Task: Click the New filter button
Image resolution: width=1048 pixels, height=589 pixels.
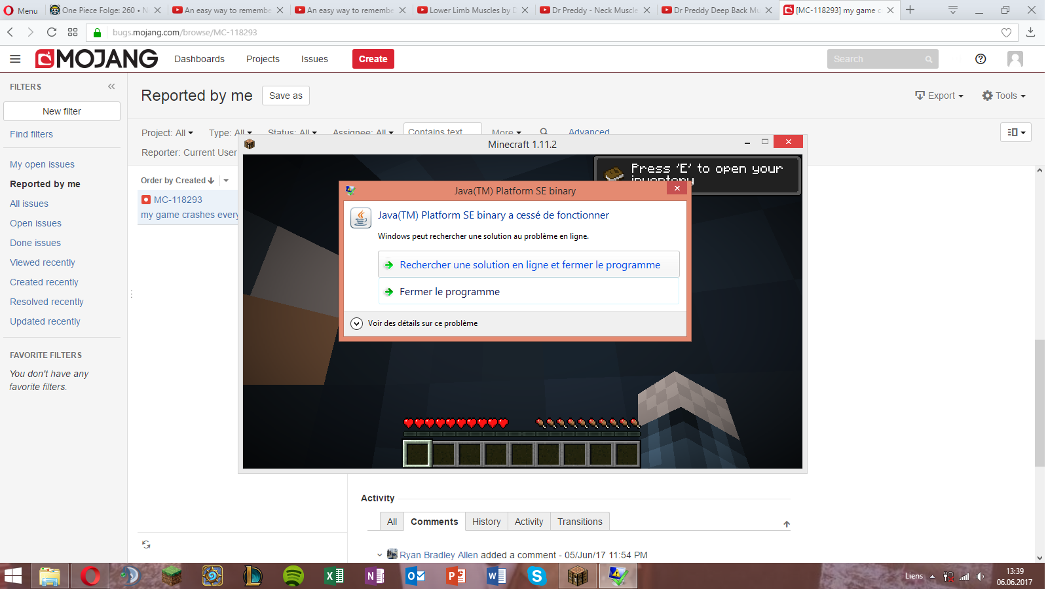Action: coord(62,111)
